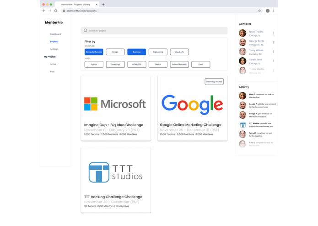Click TTT Studios activity about new project

[x=261, y=125]
